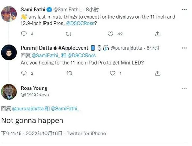
Task: Open more options on Ross Young's tweet
Action: 184,88
